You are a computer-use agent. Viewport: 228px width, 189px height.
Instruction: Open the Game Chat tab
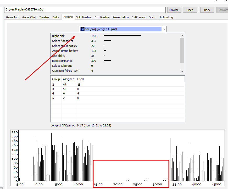[29, 17]
